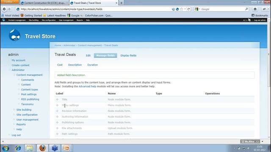The image size is (271, 152).
Task: Click the Drupal logo in the header
Action: click(x=14, y=35)
